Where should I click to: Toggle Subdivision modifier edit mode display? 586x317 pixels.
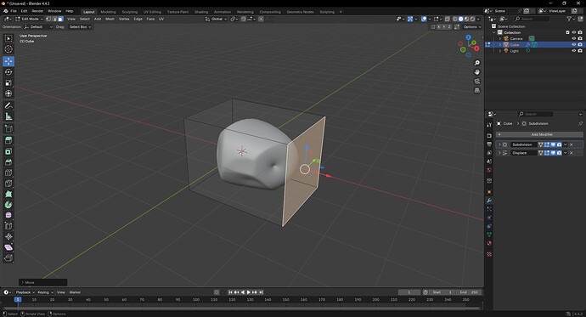[547, 144]
